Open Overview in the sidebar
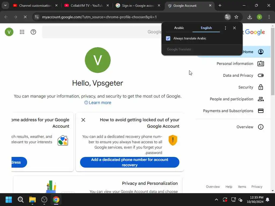Image resolution: width=275 pixels, height=206 pixels. 245,127
